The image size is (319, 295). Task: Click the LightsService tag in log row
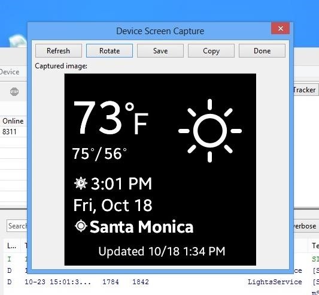tap(275, 282)
